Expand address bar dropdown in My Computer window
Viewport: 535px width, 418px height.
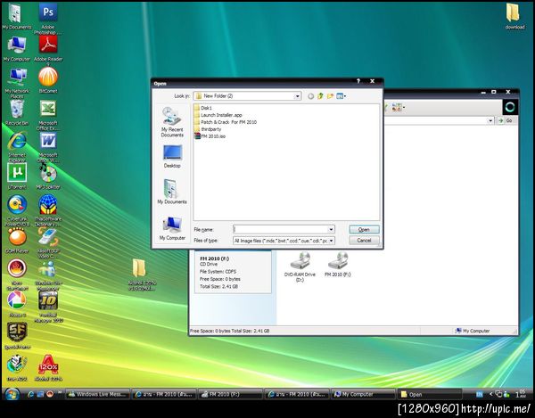(490, 120)
